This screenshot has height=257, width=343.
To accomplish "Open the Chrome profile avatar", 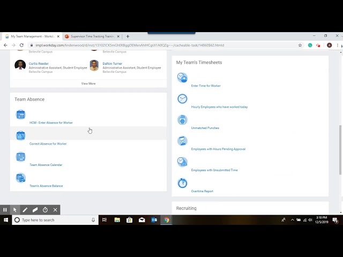I will (329, 45).
